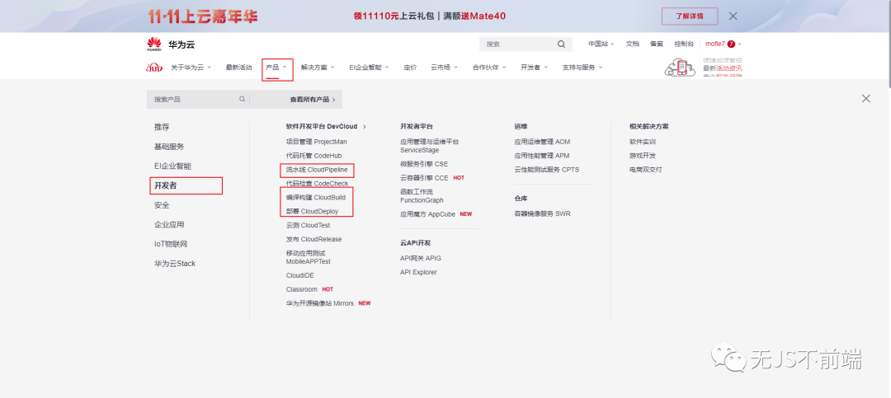Select the 企业应用 category
Image resolution: width=891 pixels, height=398 pixels.
click(169, 225)
